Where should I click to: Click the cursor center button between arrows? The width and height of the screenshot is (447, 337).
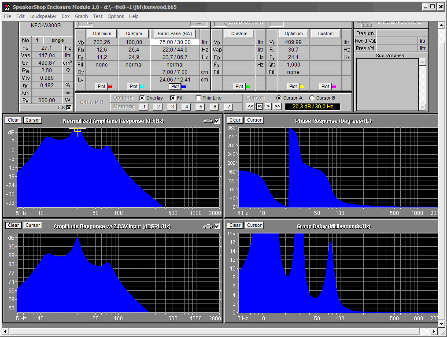[259, 107]
